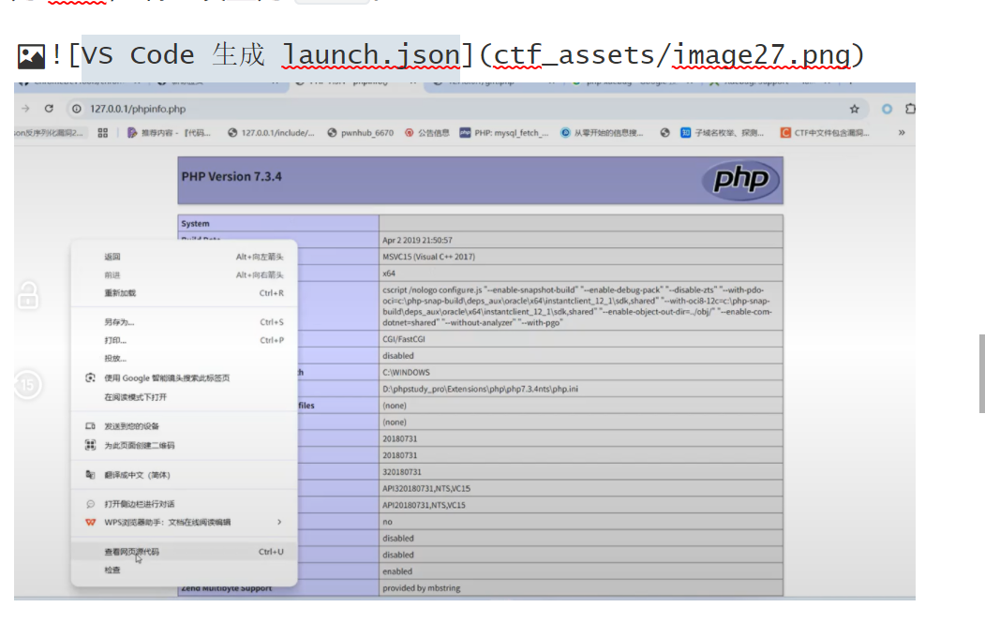985x622 pixels.
Task: Click the Google Lens icon in context menu
Action: click(x=91, y=378)
